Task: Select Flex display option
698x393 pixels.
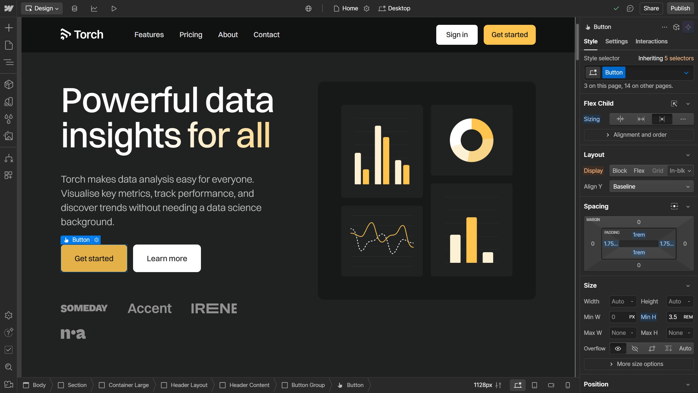Action: [639, 171]
